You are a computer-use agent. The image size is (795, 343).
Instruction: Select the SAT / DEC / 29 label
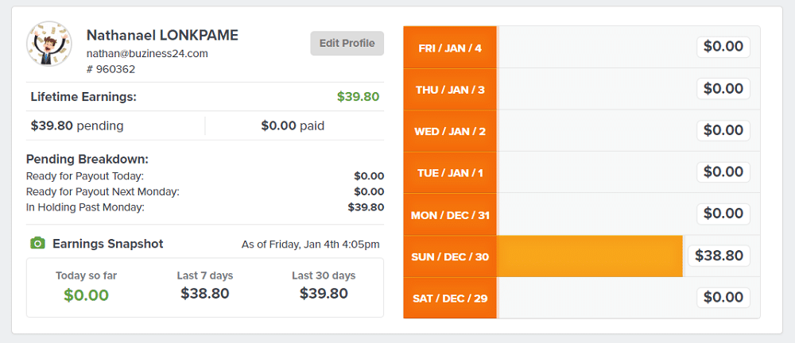pos(450,298)
